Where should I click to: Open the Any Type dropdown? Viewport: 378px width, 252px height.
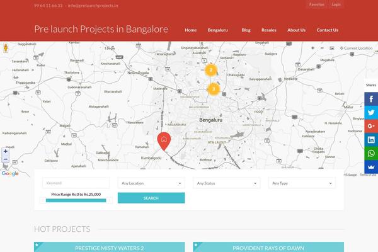[x=302, y=183]
